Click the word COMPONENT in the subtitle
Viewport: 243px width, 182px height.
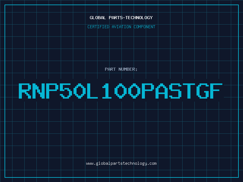click(144, 27)
